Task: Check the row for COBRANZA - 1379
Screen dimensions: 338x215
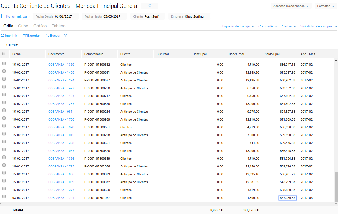Action: point(4,63)
